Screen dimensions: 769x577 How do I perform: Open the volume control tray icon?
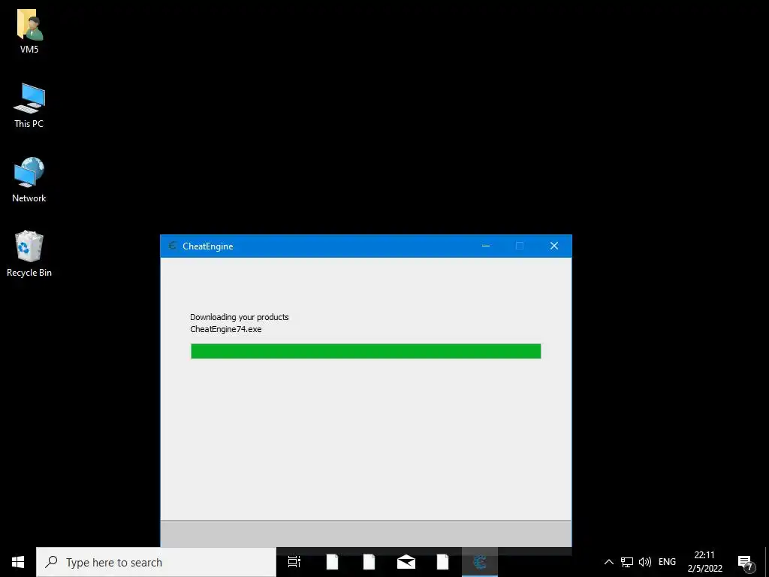click(x=645, y=562)
